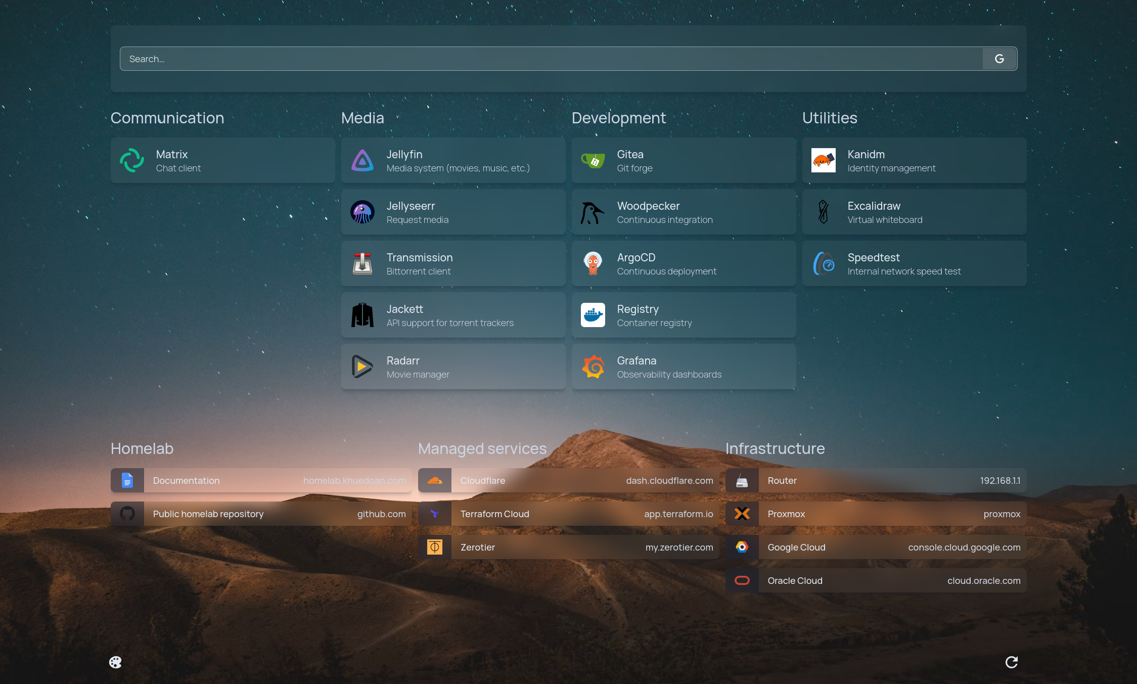The image size is (1137, 684).
Task: Click 'Container registry' description
Action: pos(654,323)
